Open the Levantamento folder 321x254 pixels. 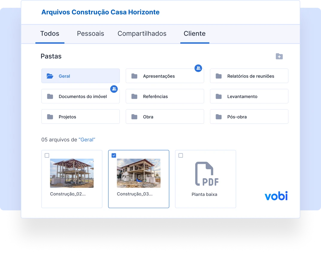pyautogui.click(x=249, y=96)
